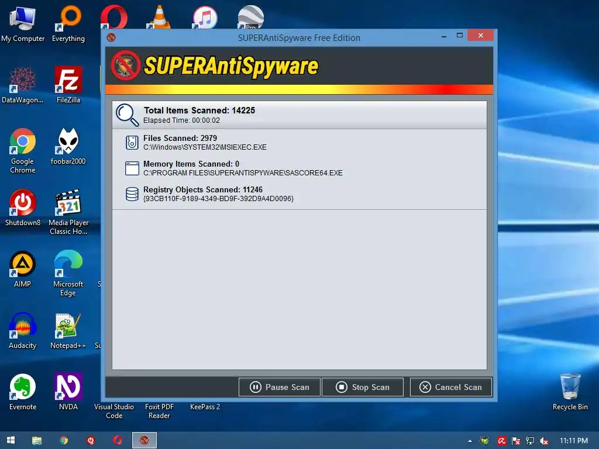This screenshot has width=599, height=449.
Task: Click the database icon beside Registry Objects Scanned
Action: click(x=132, y=194)
